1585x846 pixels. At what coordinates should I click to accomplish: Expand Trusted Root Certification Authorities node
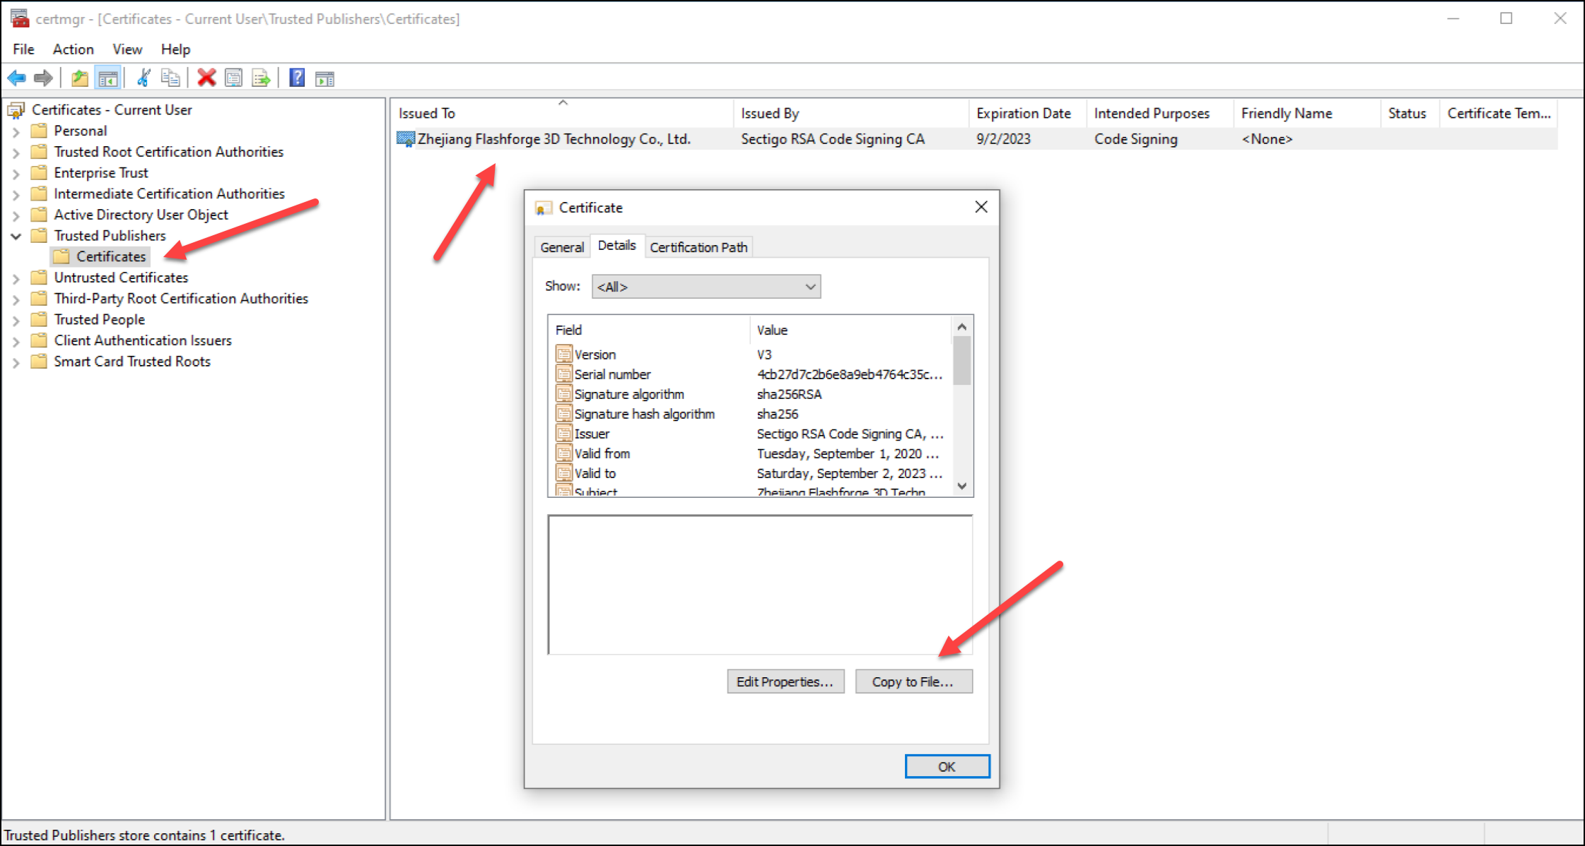[16, 153]
